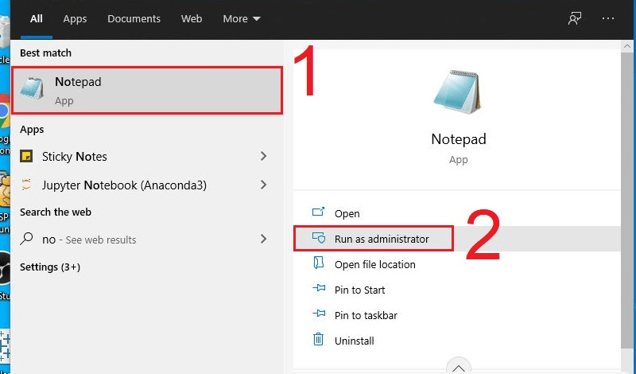Open the Documents search tab
Screen dimensions: 636x374
134,18
